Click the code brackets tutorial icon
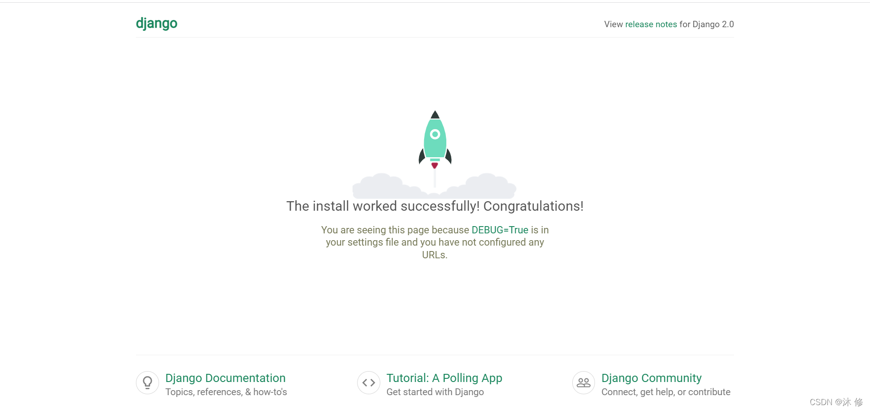 tap(368, 383)
